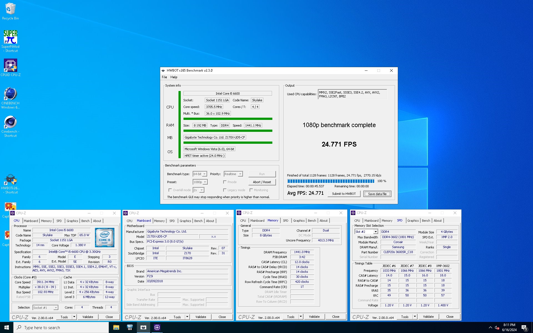
Task: Toggle the Legacy mode checkbox
Action: 225,190
